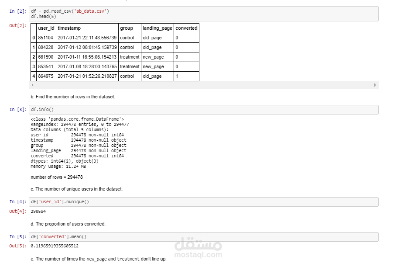The width and height of the screenshot is (397, 264).
Task: Click the df['user_id'].nunique() code cell
Action: pos(204,202)
